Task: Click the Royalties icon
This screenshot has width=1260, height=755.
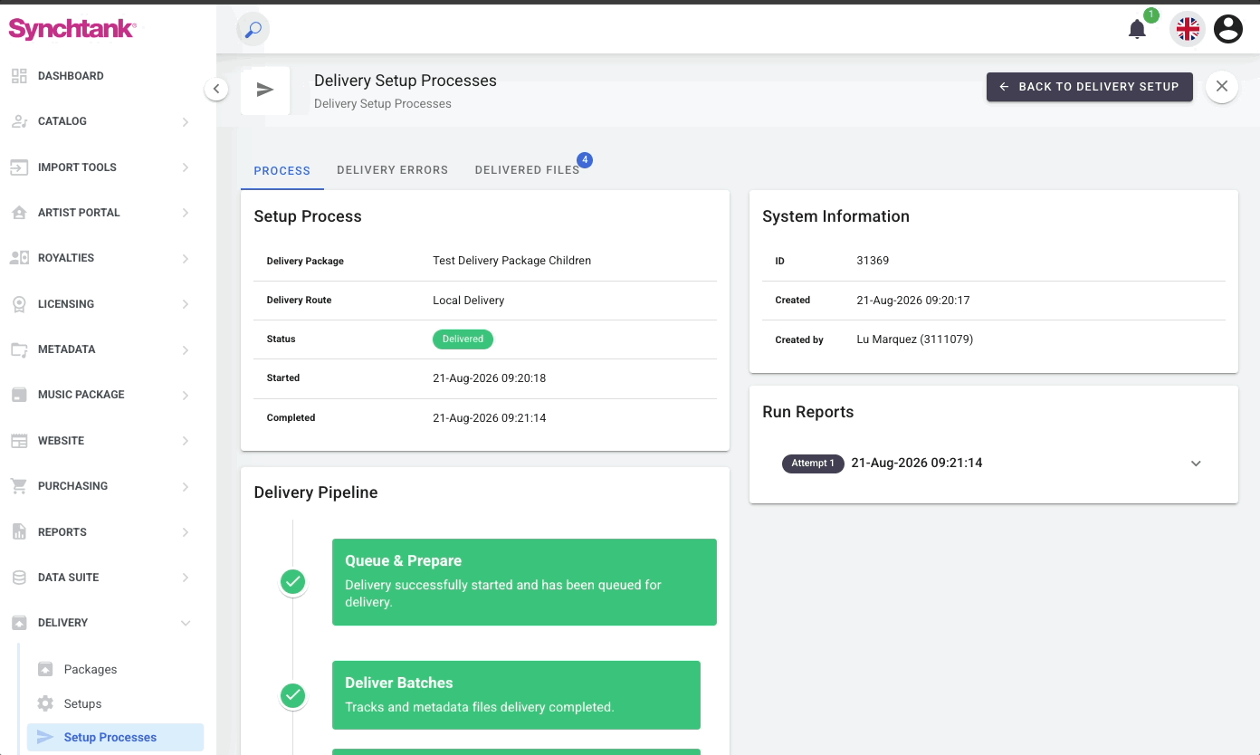Action: pos(19,258)
